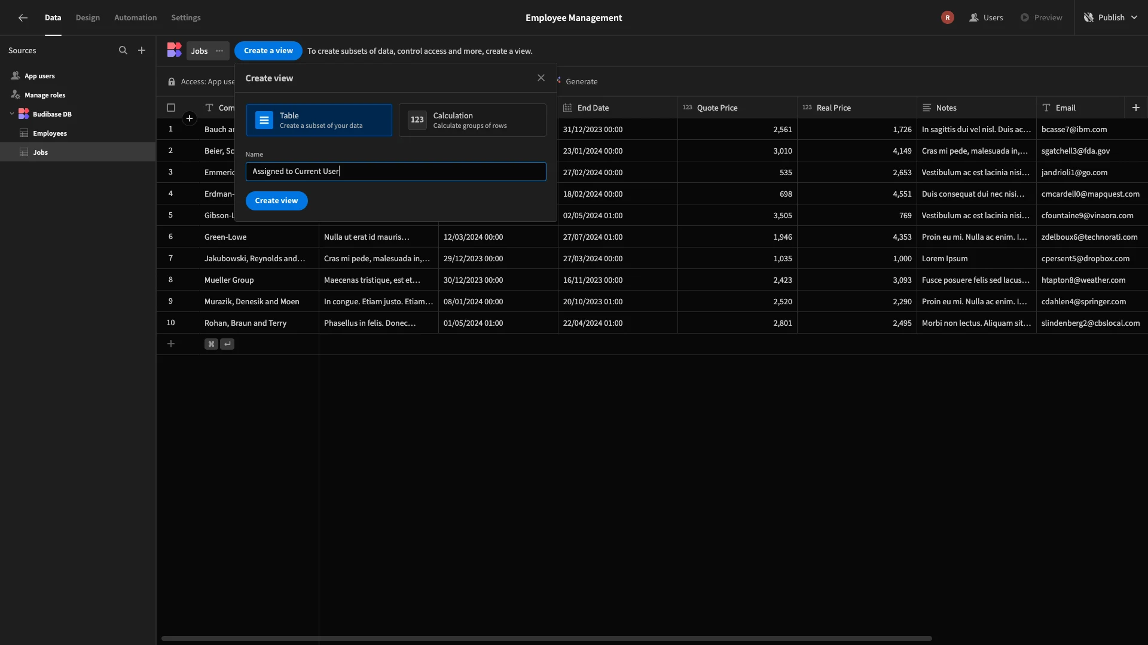Add a new source with plus icon
Screen dimensions: 1148x645
pos(142,51)
